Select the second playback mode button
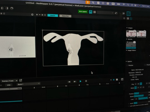 (138, 87)
